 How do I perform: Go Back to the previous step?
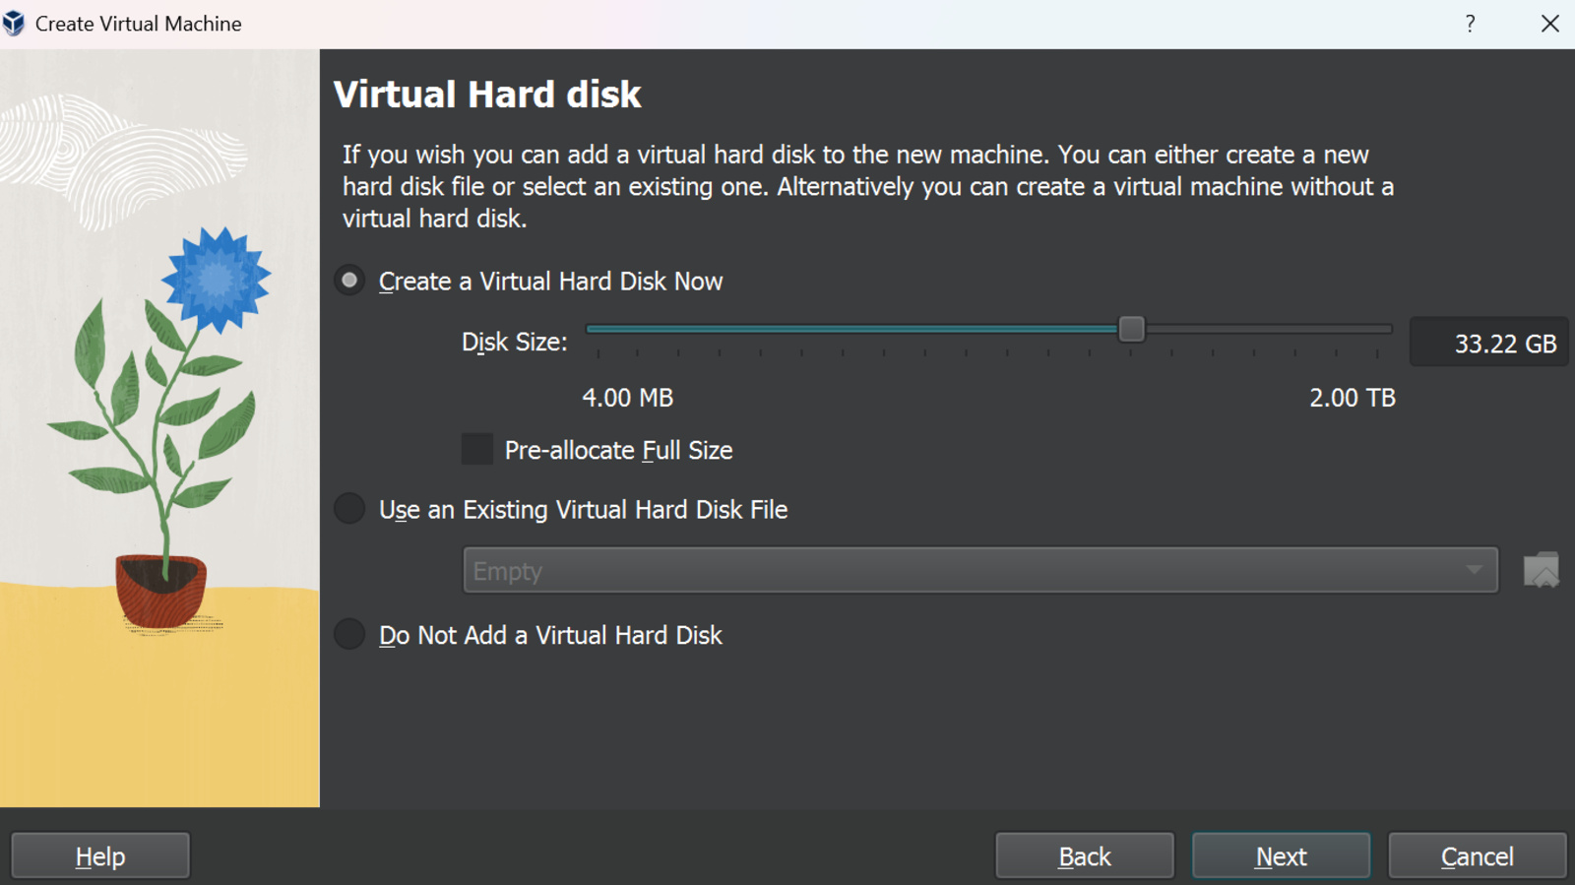point(1084,854)
